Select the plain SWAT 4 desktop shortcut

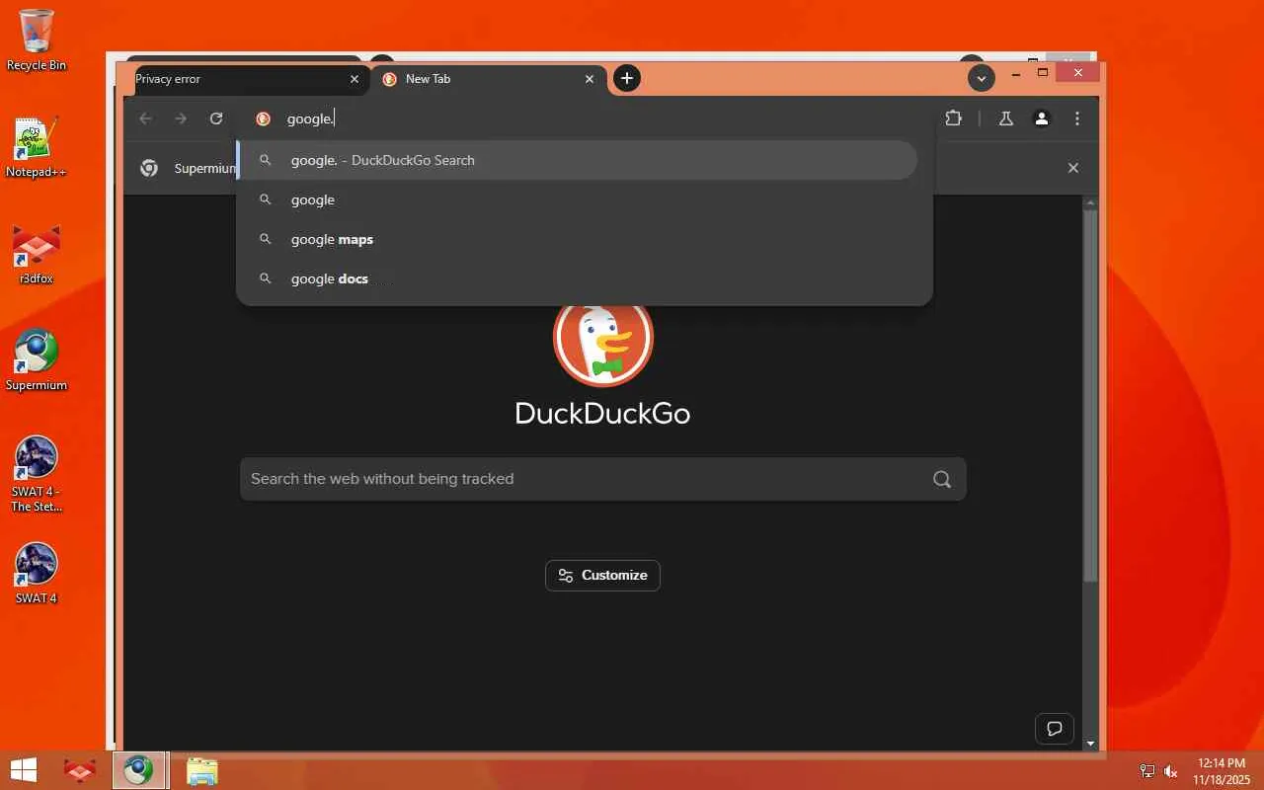click(x=37, y=573)
